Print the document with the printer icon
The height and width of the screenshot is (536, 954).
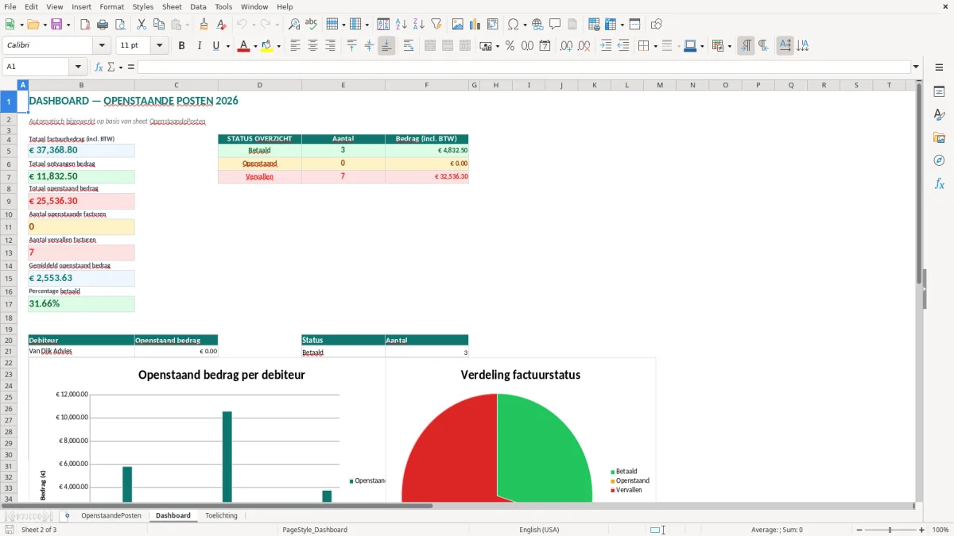click(x=103, y=25)
